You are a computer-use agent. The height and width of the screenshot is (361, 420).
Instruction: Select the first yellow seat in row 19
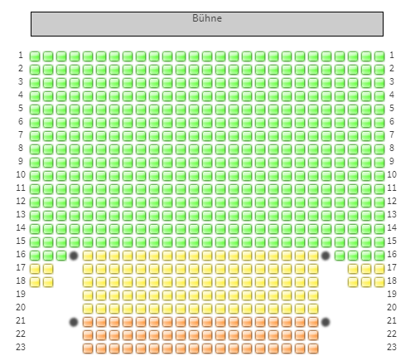[x=88, y=295]
